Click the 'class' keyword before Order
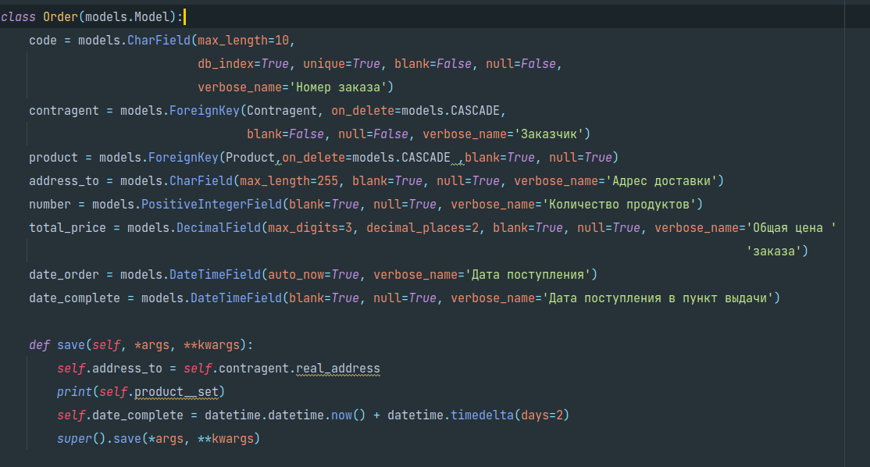The image size is (870, 467). pos(18,17)
